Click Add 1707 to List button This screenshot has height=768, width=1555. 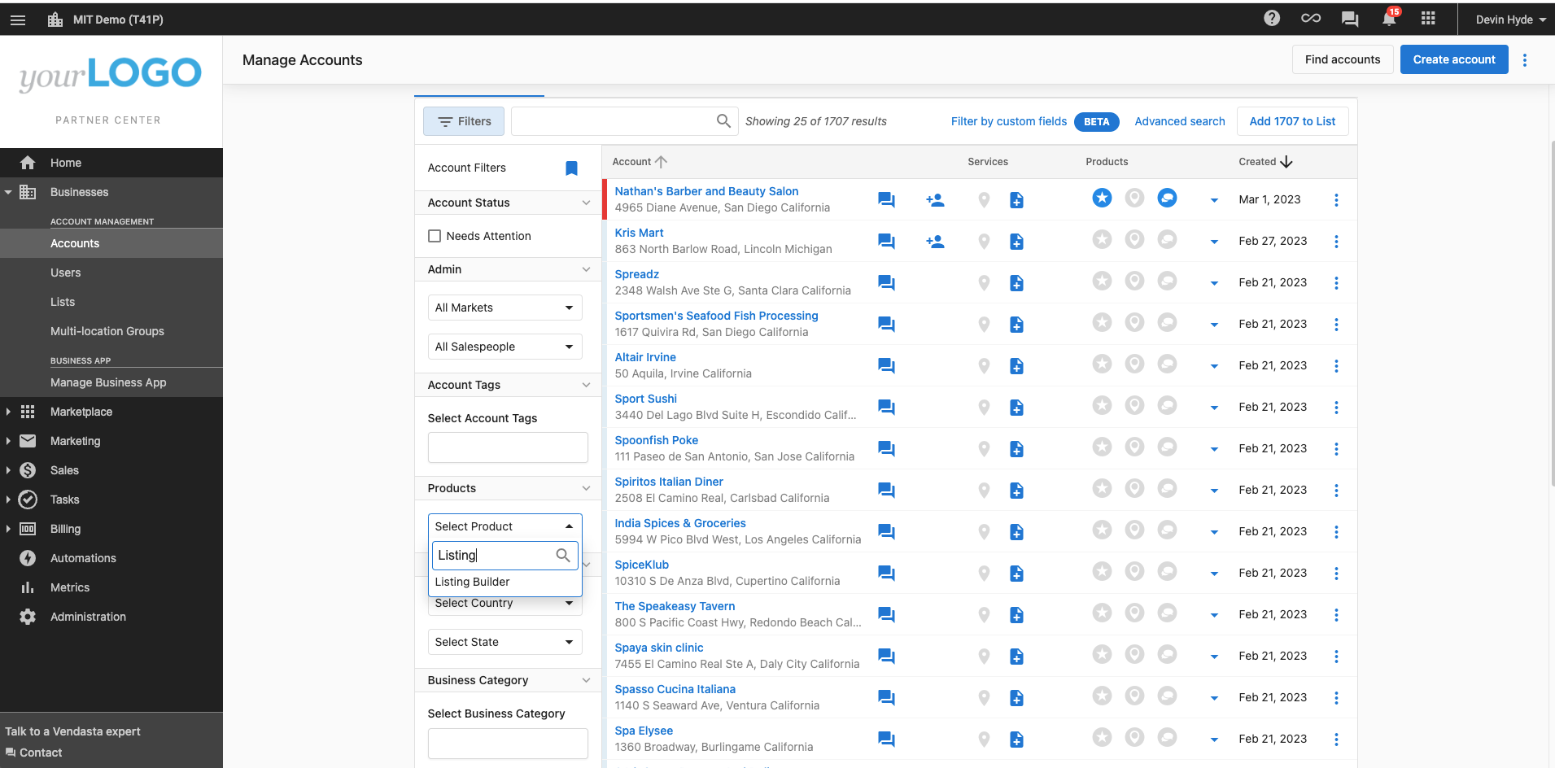pyautogui.click(x=1292, y=121)
